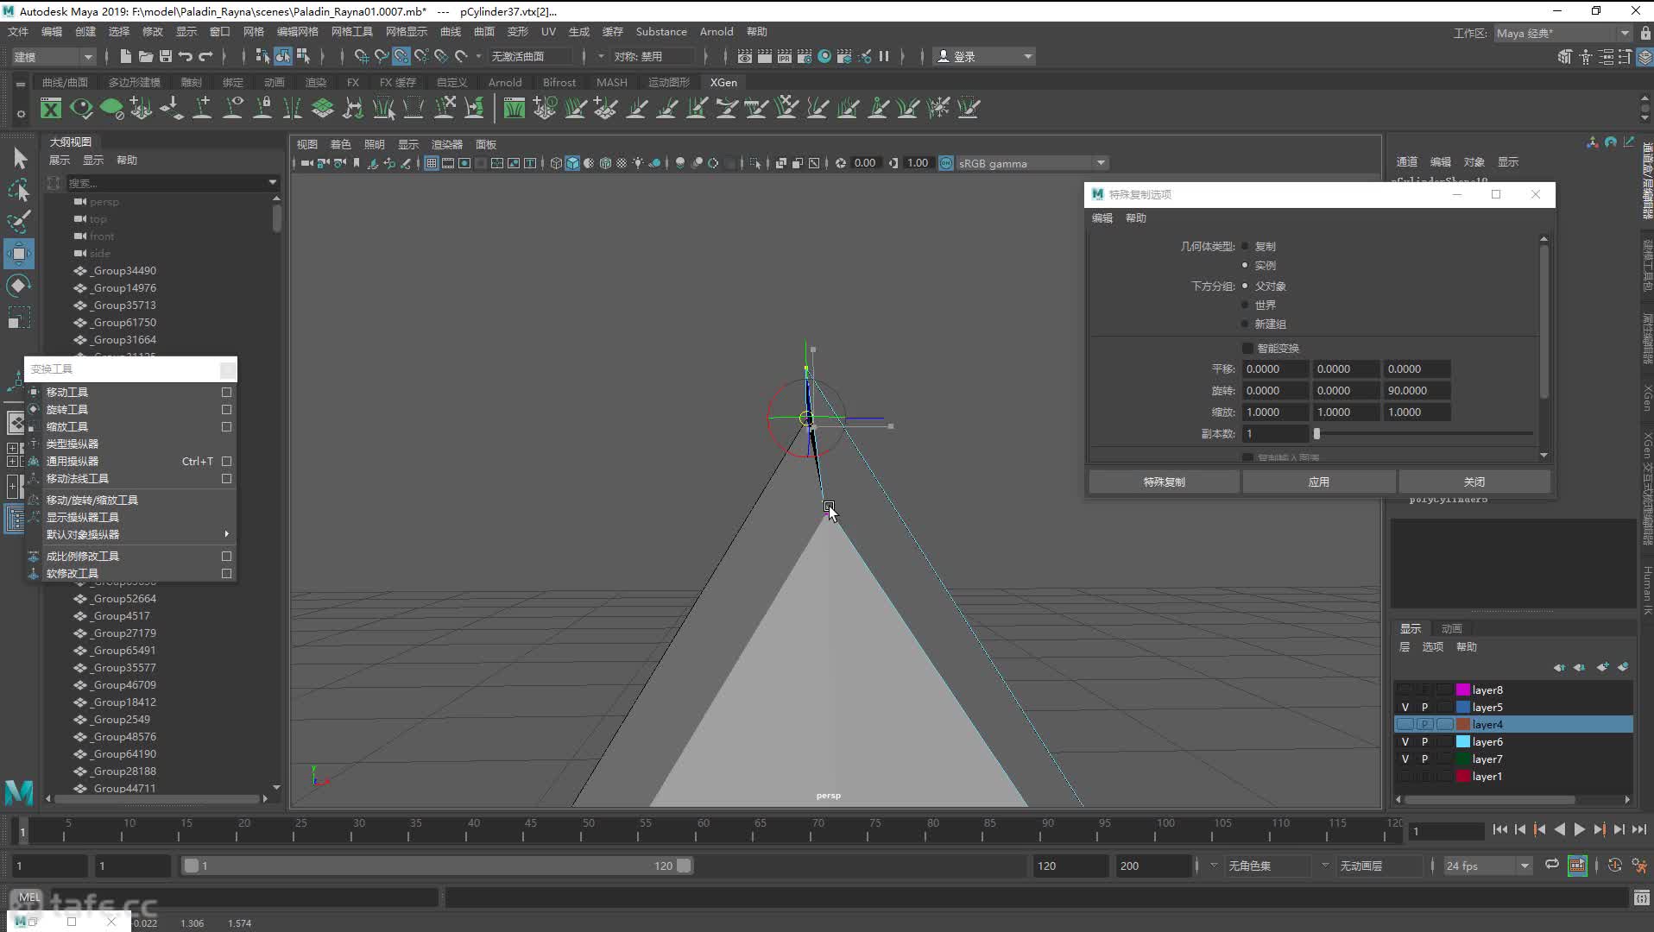Viewport: 1654px width, 932px height.
Task: Select the 实例 radio button
Action: [1245, 265]
